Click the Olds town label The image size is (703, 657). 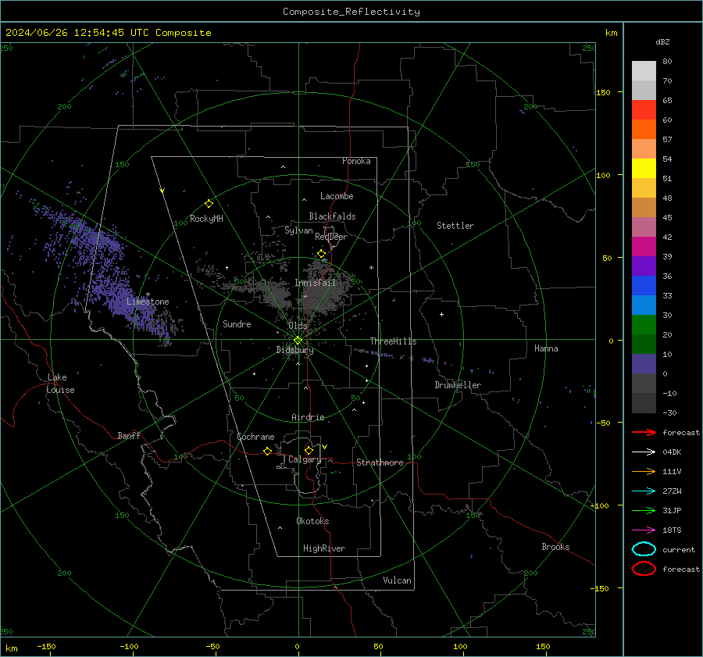(298, 326)
